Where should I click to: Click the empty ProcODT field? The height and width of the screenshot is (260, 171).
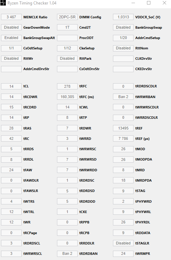tap(67, 38)
